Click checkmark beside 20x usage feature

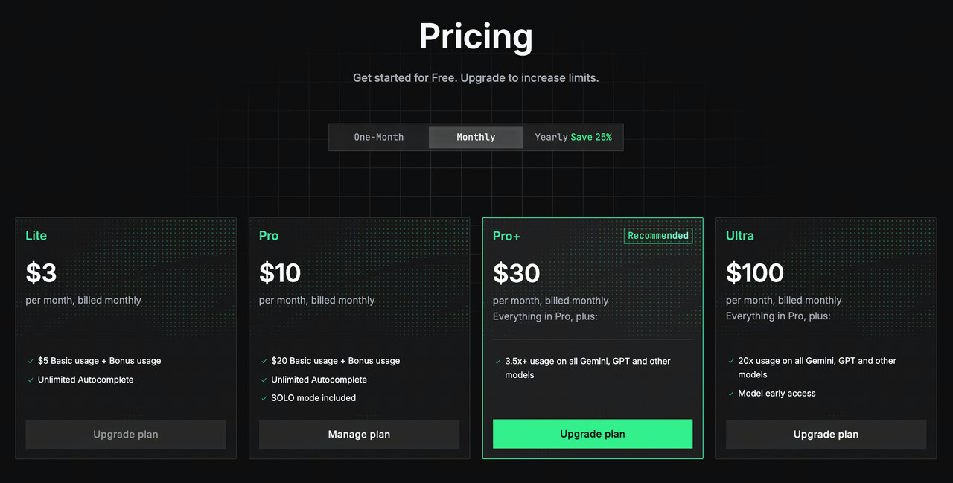tap(730, 361)
